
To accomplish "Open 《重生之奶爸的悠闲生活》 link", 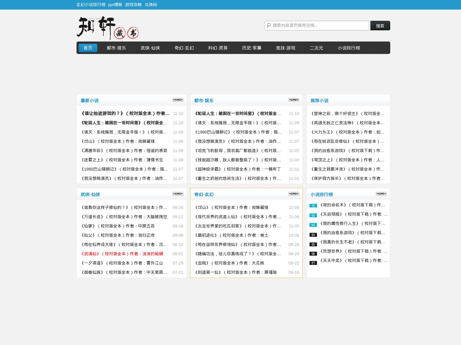I will pyautogui.click(x=238, y=178).
